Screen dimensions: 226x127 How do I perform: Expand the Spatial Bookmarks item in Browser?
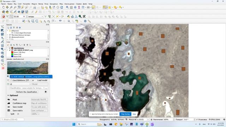[7, 35]
